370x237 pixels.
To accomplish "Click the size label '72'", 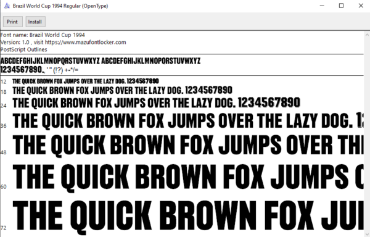I will [x=4, y=228].
